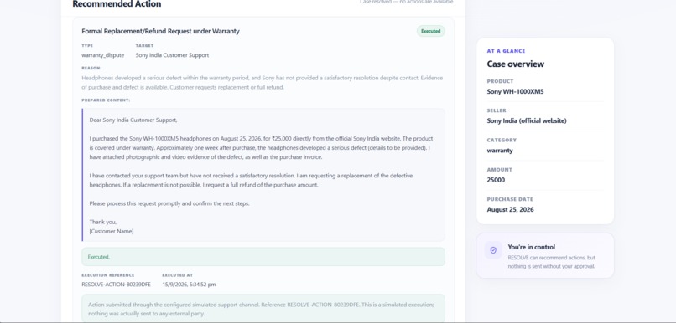Select category value warranty in Case overview
676x323 pixels.
click(x=500, y=151)
